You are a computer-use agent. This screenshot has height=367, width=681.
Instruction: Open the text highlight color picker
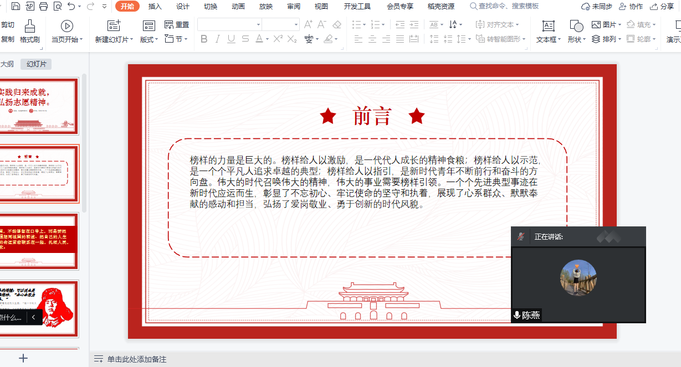point(330,39)
